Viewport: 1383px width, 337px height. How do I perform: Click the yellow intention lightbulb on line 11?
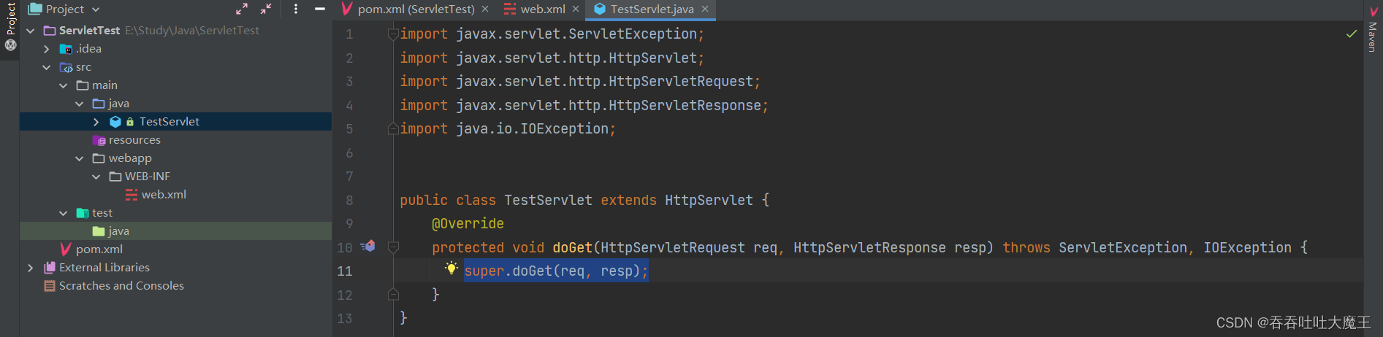pos(452,268)
